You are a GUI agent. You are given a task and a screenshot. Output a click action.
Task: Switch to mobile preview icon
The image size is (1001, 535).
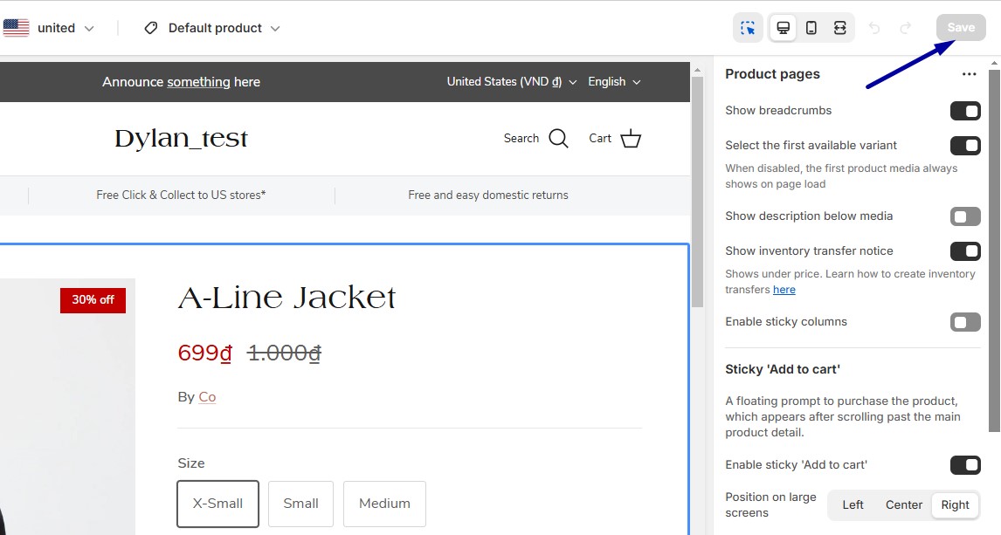[x=811, y=28]
